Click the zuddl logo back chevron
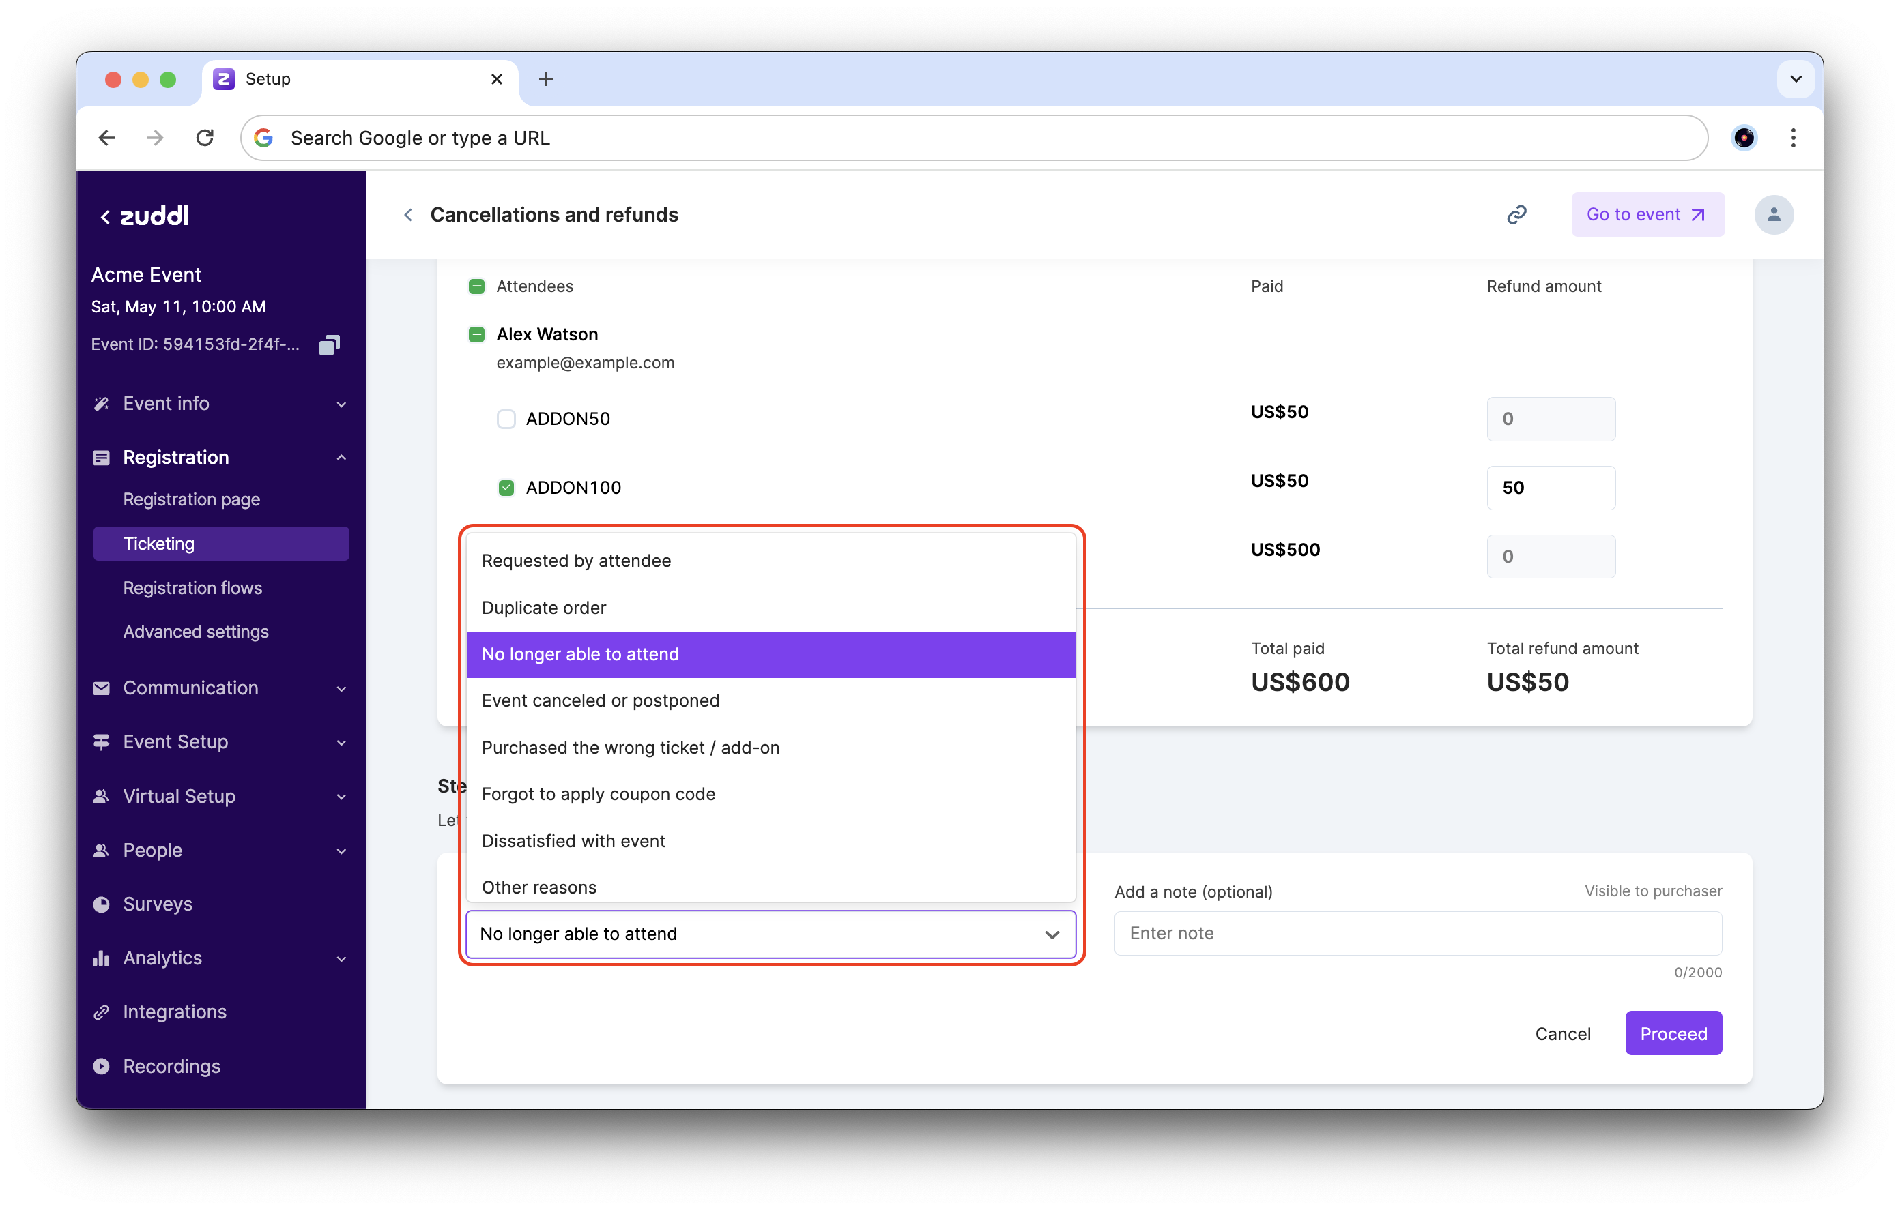This screenshot has width=1900, height=1210. pyautogui.click(x=105, y=217)
